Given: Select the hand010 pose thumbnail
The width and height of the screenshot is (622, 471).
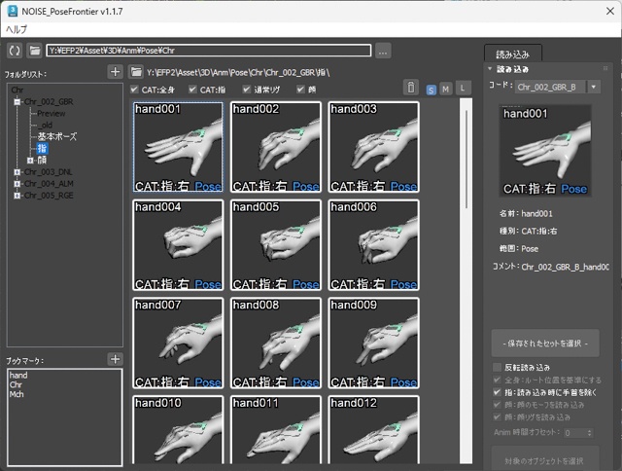Looking at the screenshot, I should click(178, 430).
